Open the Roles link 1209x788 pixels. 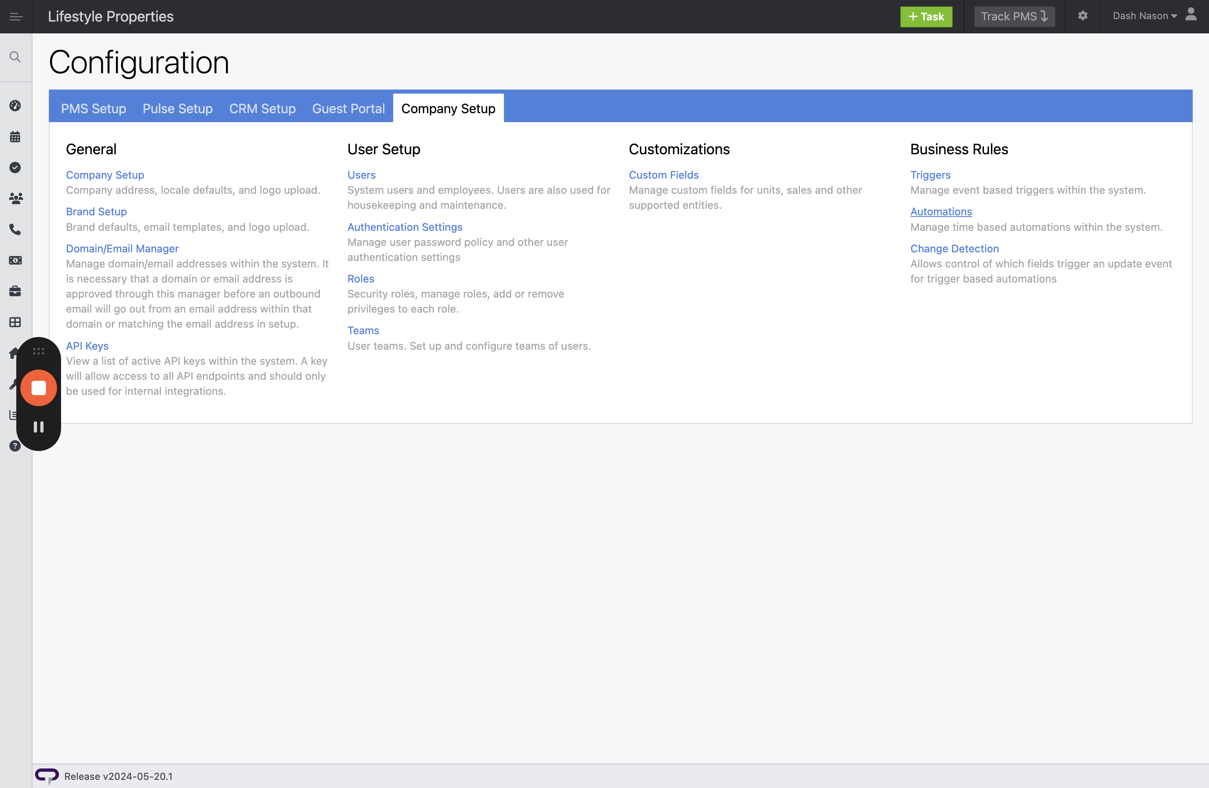[x=361, y=278]
